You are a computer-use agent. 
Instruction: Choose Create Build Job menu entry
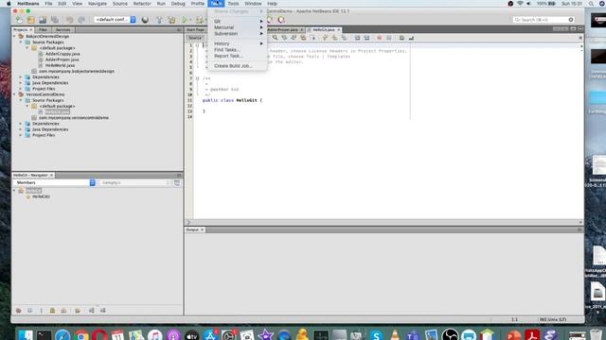(238, 66)
